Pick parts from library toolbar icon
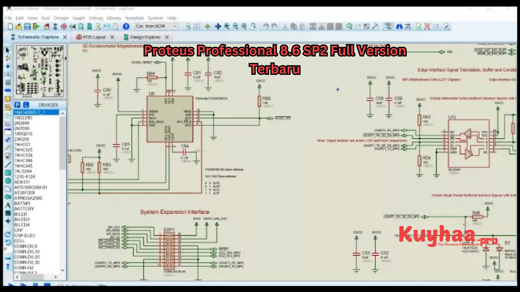 (x=349, y=26)
